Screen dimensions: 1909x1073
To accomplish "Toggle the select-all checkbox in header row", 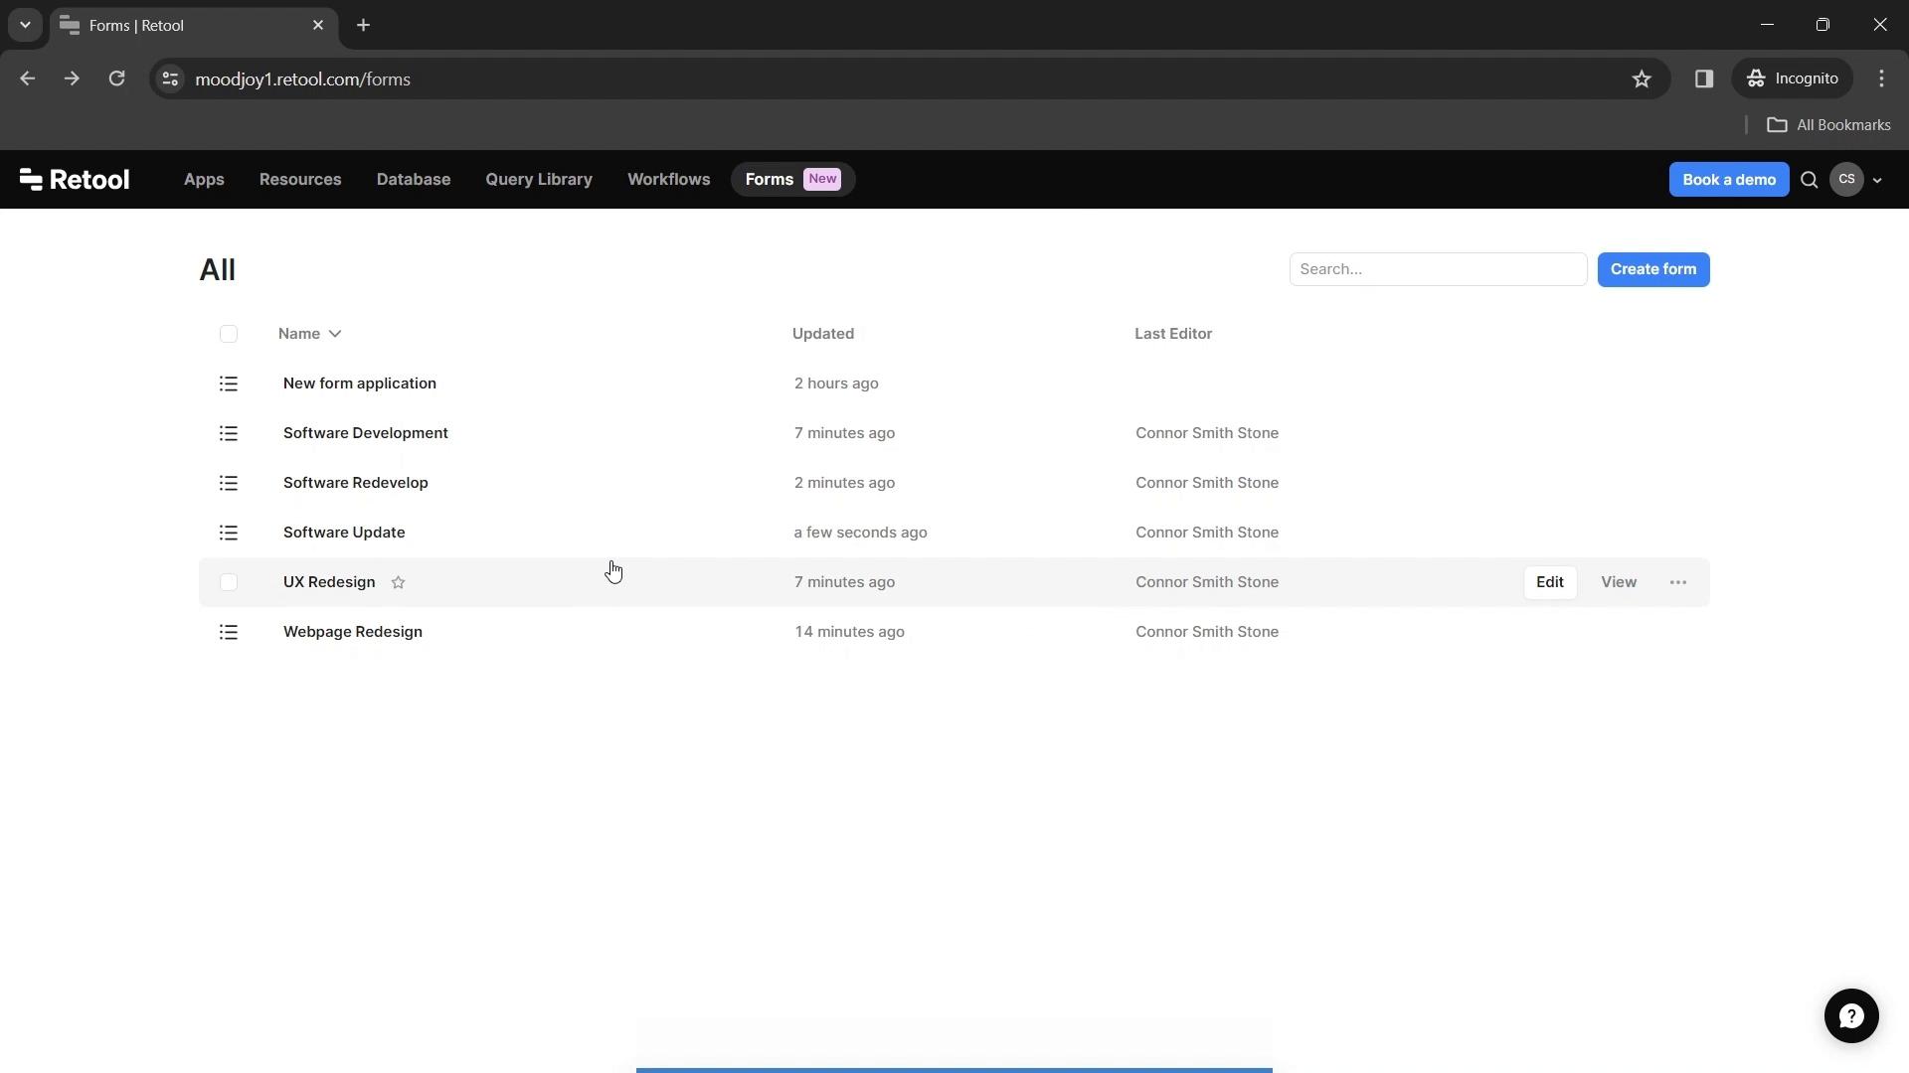I will 228,333.
